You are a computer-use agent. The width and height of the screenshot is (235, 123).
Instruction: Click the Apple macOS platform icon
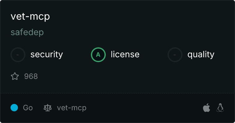pyautogui.click(x=207, y=108)
